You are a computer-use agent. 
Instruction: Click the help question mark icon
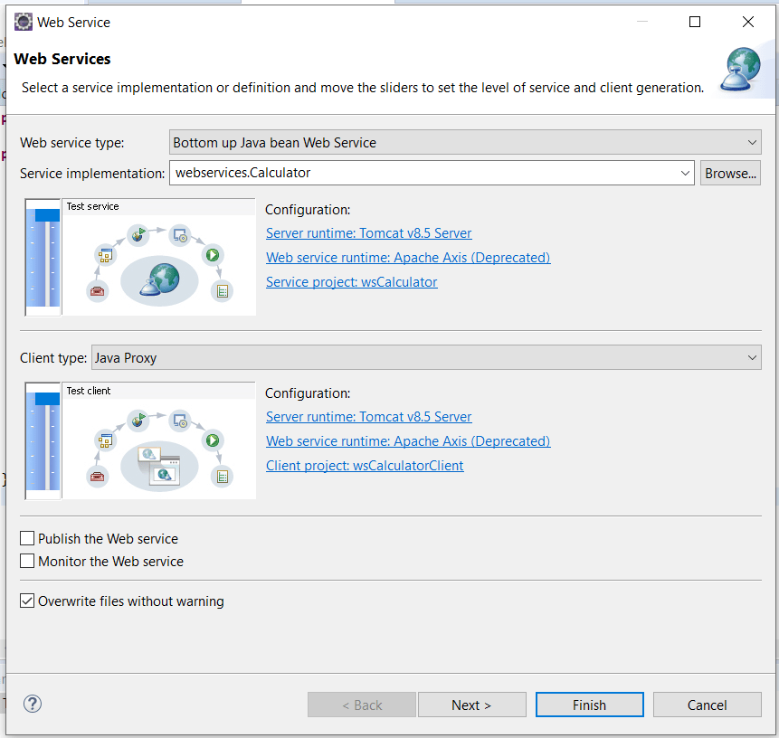click(33, 704)
